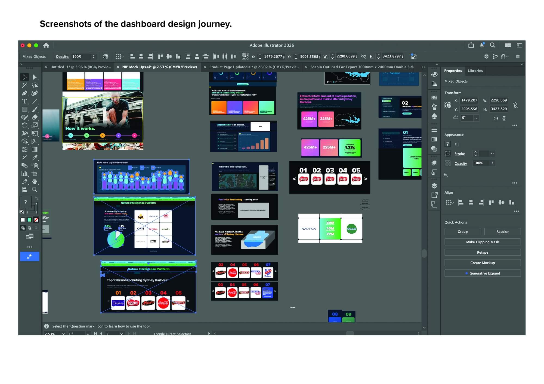Flip selection vertically in Transform
The height and width of the screenshot is (384, 544).
pos(504,118)
